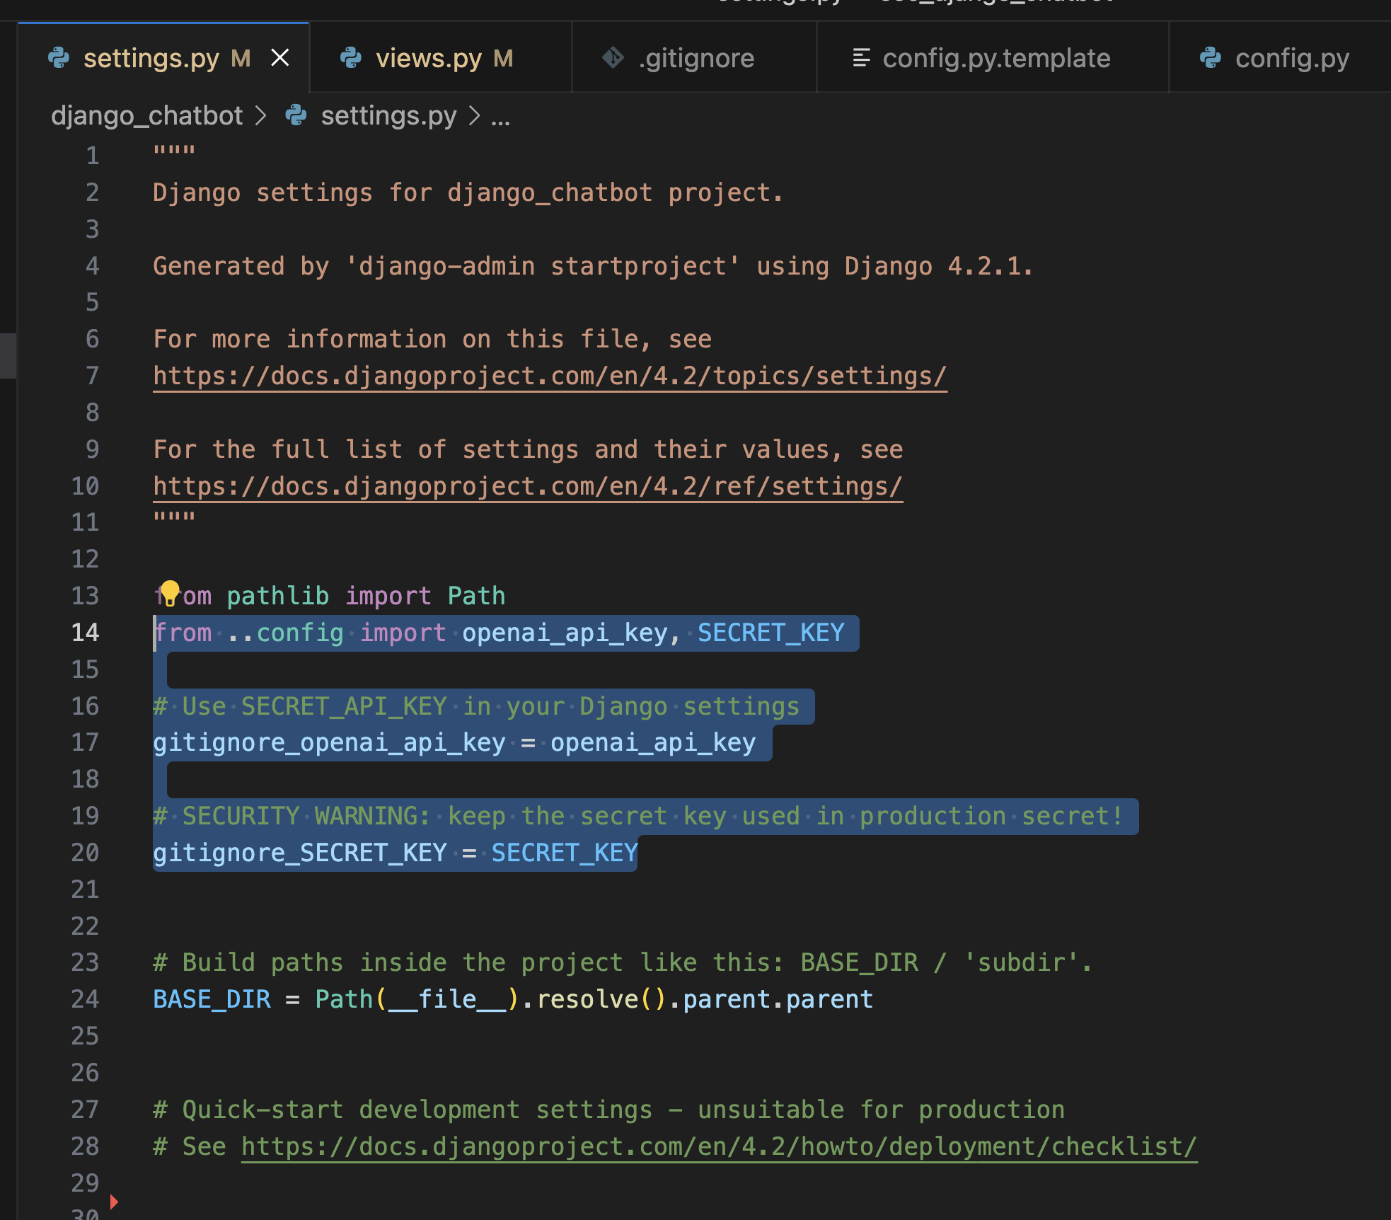Click Python icon on config.py tab
Screen dimensions: 1391x1220
click(1211, 58)
